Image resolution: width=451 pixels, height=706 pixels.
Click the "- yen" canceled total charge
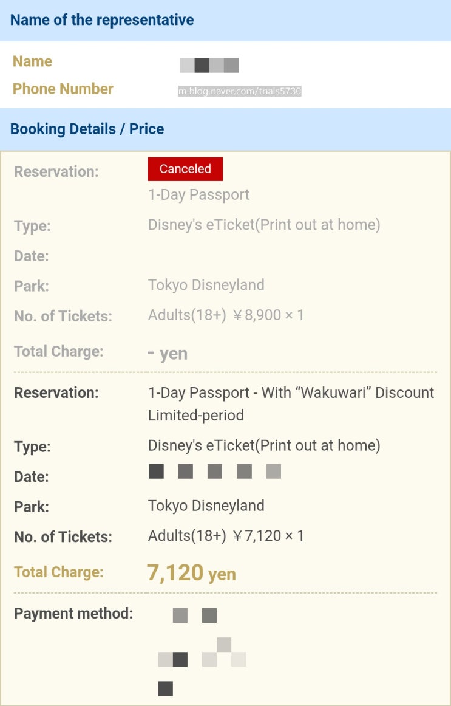tap(168, 353)
